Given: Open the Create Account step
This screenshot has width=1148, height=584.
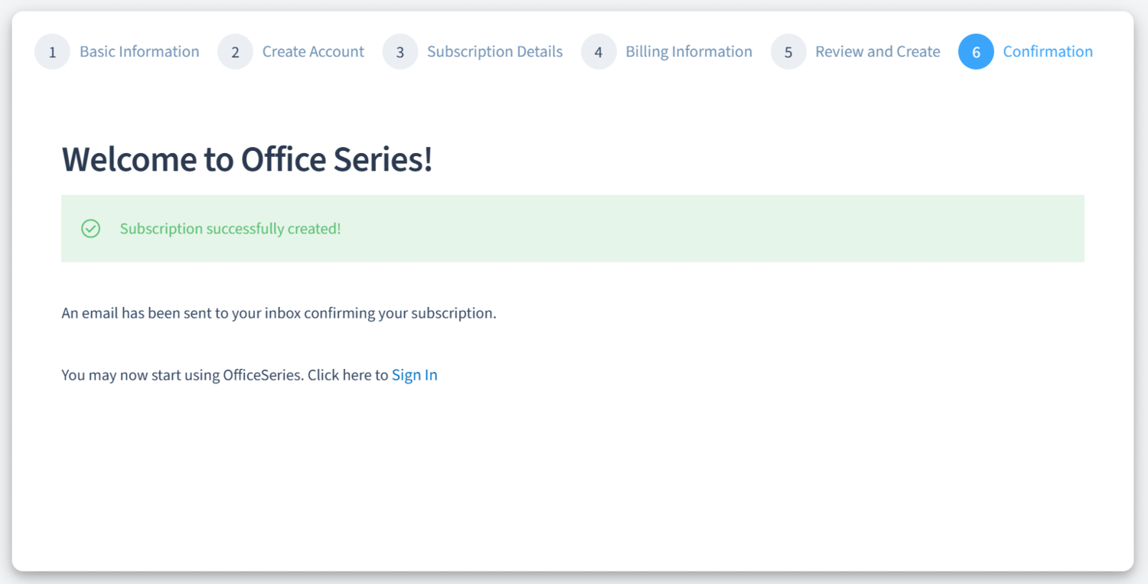Looking at the screenshot, I should (313, 52).
